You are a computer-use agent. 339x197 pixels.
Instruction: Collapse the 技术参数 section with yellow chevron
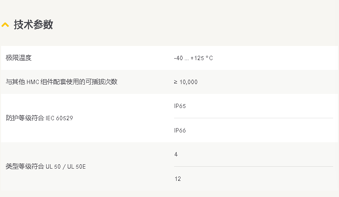click(x=5, y=25)
